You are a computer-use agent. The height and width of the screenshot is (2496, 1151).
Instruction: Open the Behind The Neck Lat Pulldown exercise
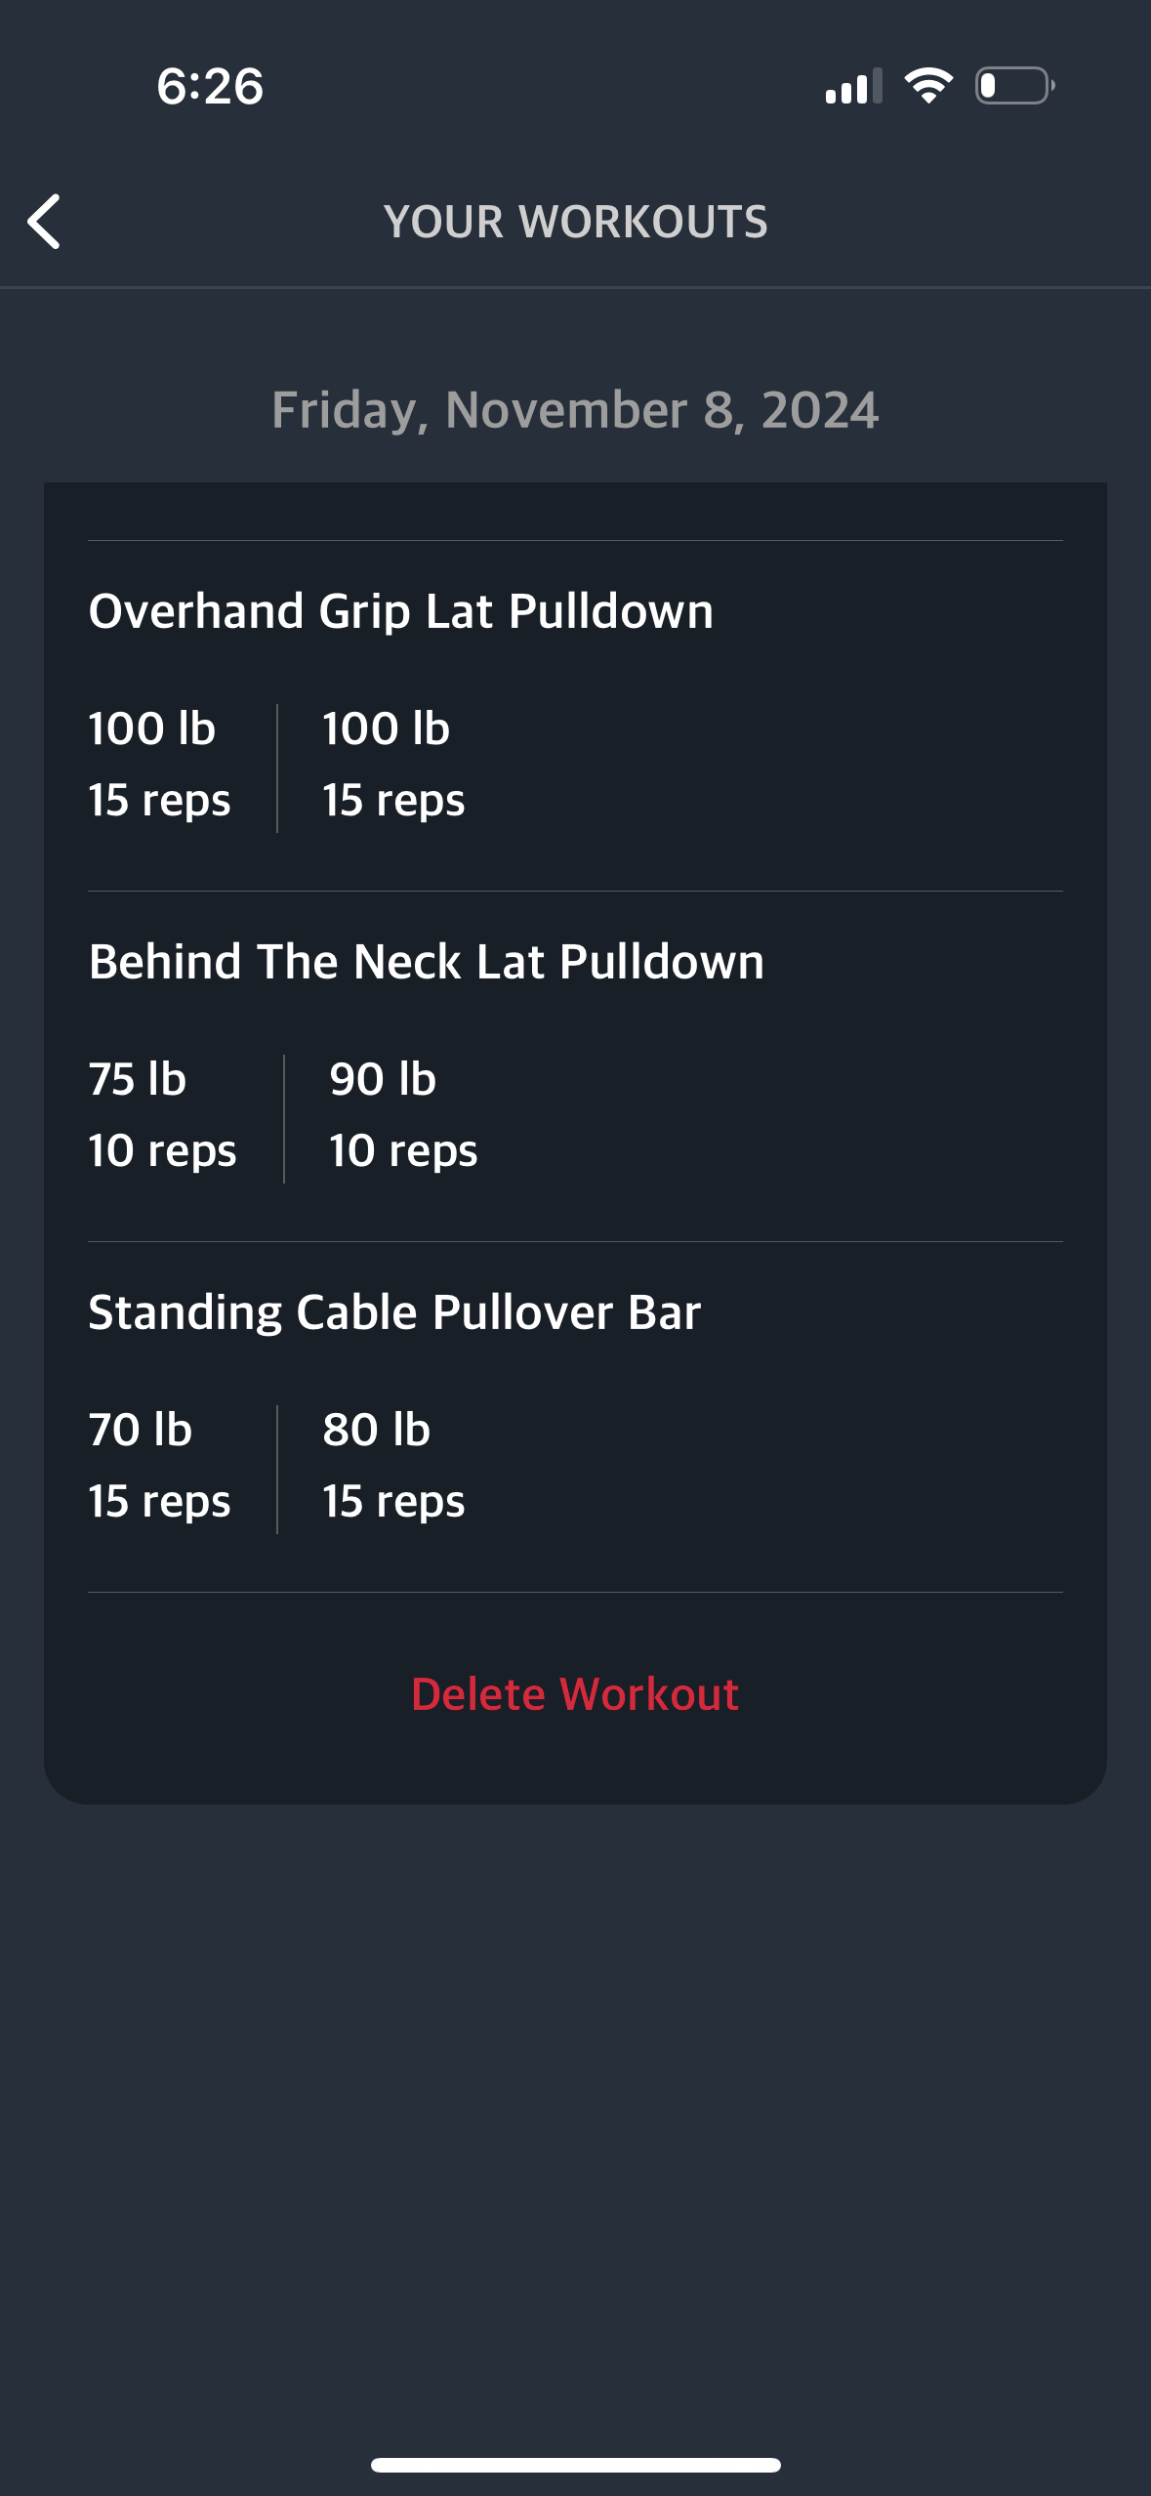tap(427, 962)
